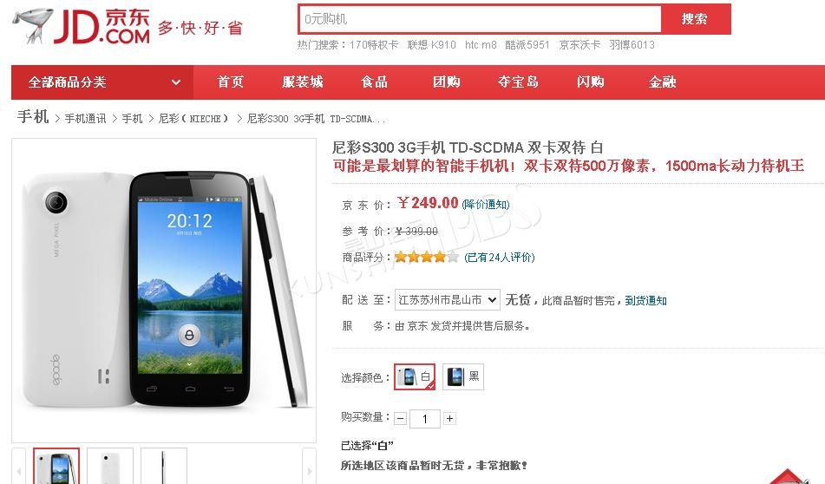
Task: Click the JD.COM dog mascot logo
Action: pos(33,25)
